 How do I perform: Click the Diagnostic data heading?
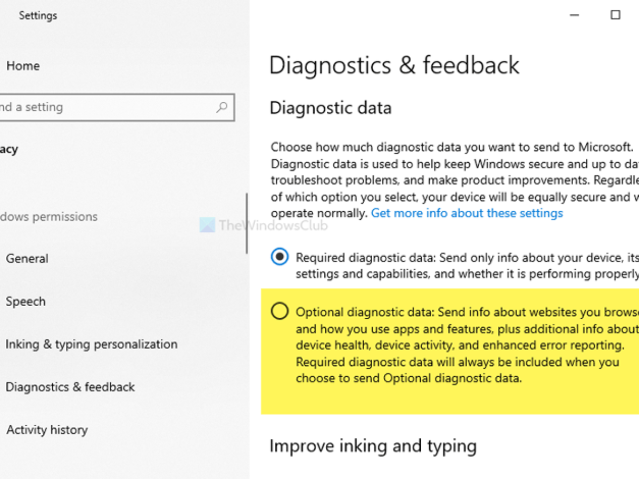pos(330,108)
